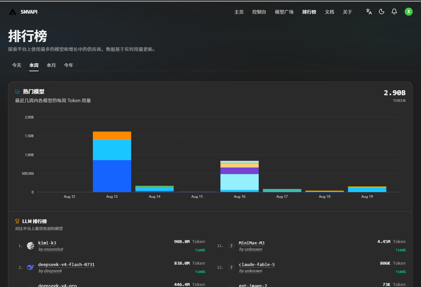Click the ↑100% growth under 908.8M
Viewport: 421px width, 287px height.
[200, 250]
